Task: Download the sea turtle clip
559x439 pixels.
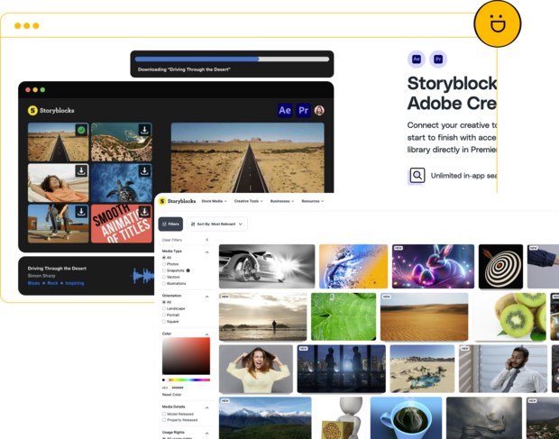Action: coord(144,171)
